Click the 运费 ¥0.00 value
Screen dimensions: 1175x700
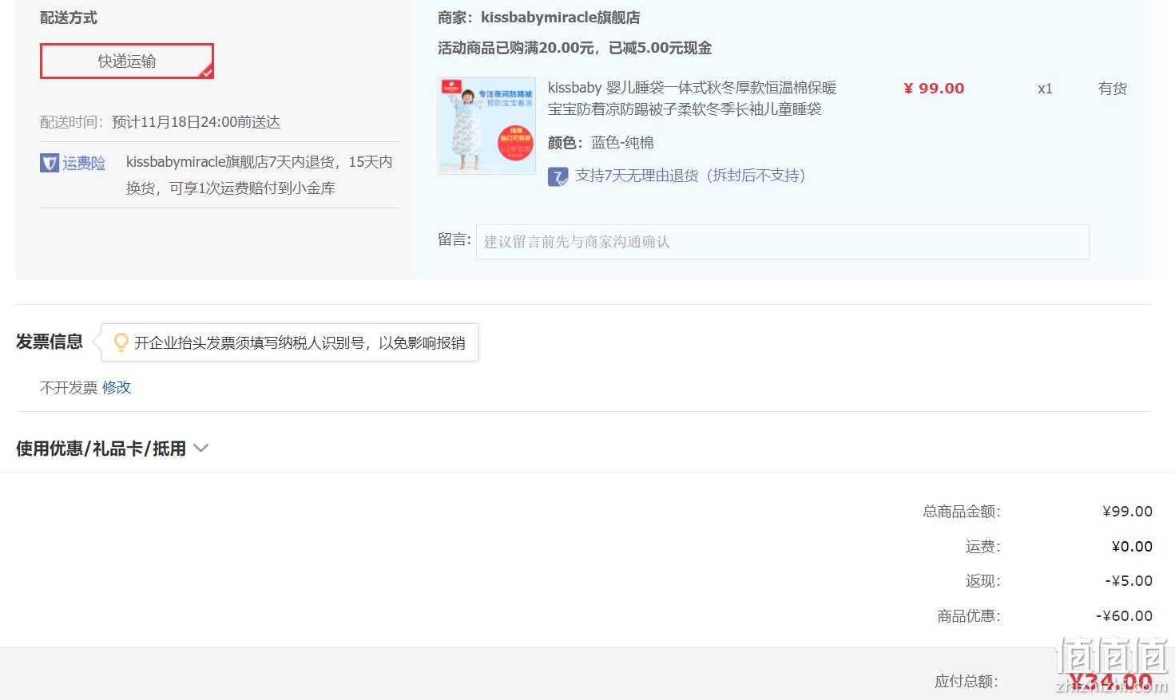(1132, 547)
